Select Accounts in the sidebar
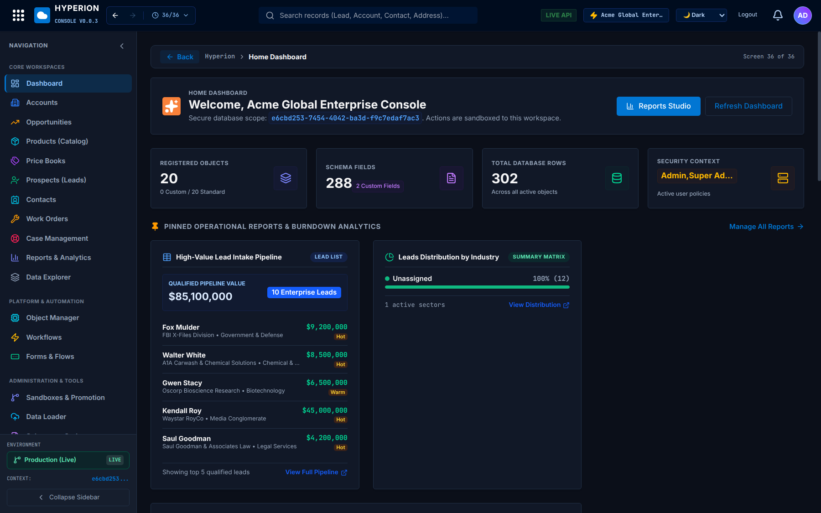 point(68,103)
